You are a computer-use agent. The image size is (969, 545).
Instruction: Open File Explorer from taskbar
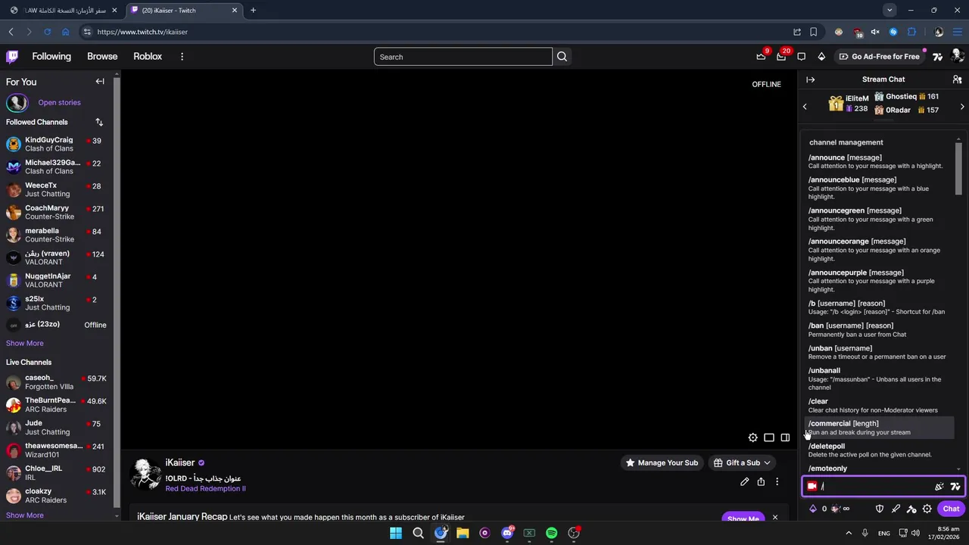tap(463, 533)
